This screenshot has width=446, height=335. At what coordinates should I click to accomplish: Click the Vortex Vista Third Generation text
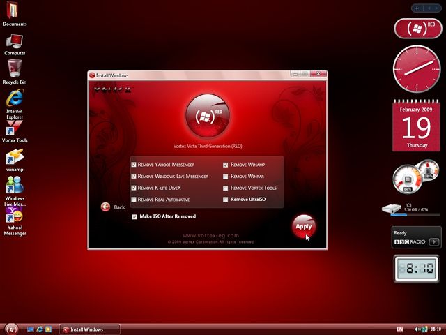tap(208, 146)
